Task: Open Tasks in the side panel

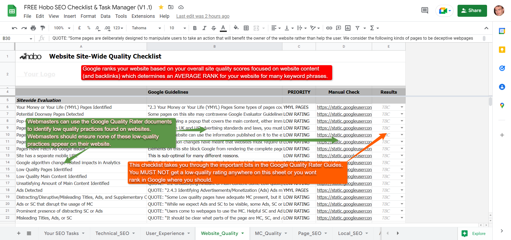Action: tap(502, 68)
